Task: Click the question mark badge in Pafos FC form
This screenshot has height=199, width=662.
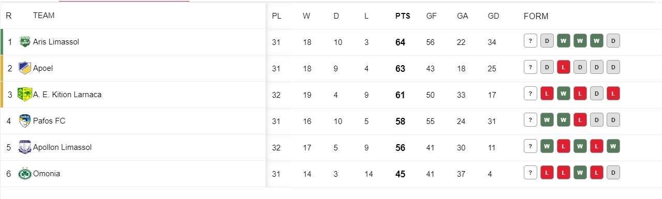Action: coord(530,120)
